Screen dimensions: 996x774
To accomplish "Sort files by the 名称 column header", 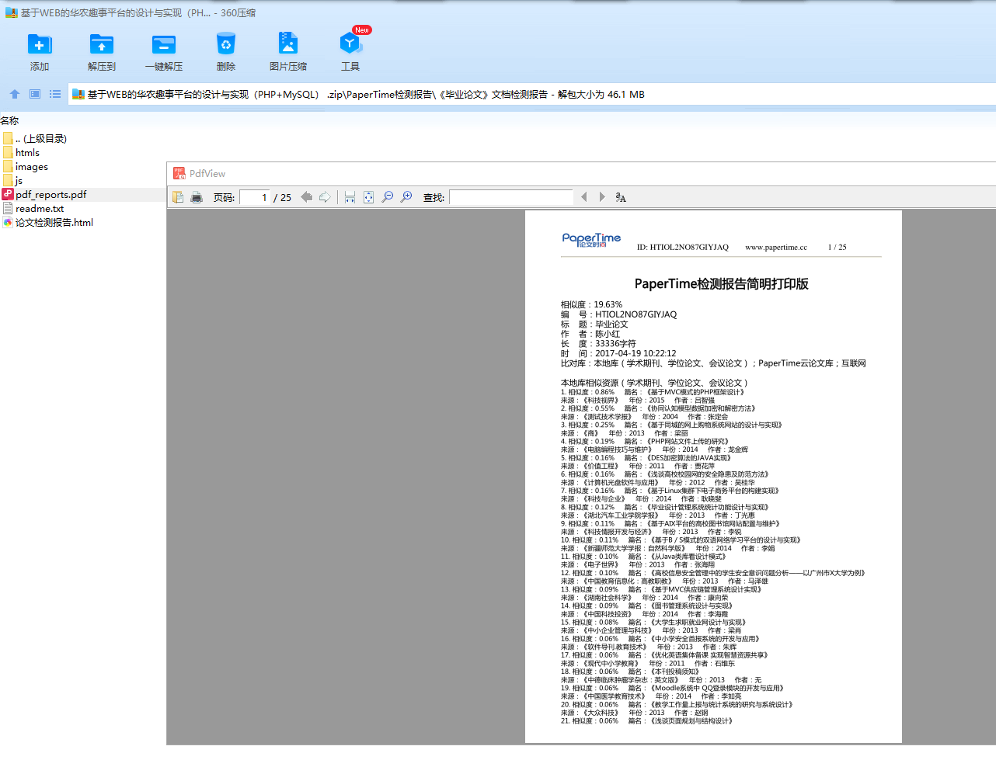I will coord(9,120).
